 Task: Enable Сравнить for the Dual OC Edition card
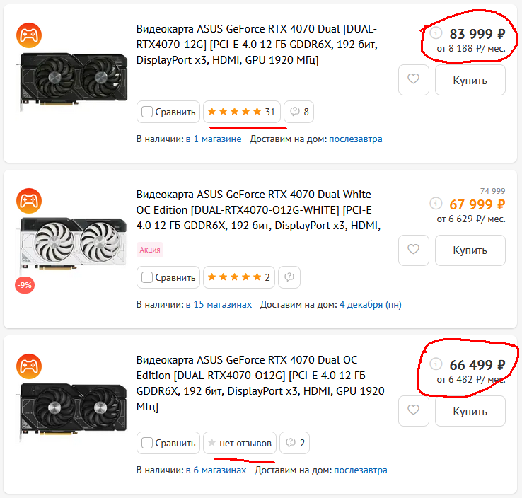pos(147,443)
